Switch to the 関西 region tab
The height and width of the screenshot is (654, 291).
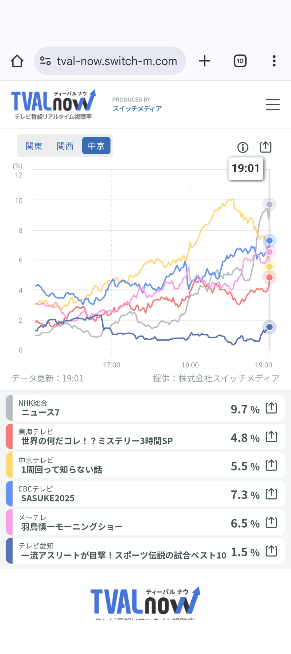[x=65, y=146]
